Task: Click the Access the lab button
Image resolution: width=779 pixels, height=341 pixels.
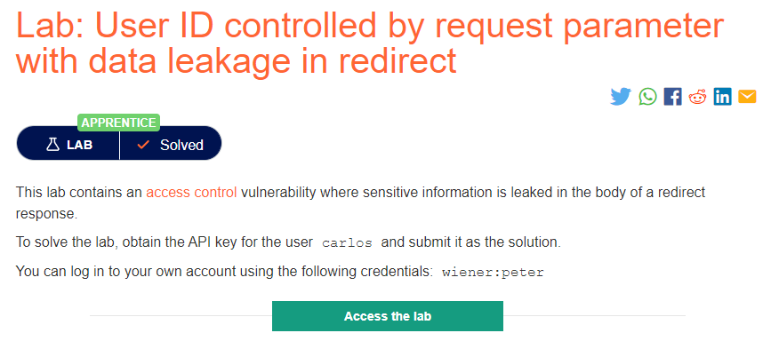Action: coord(388,316)
